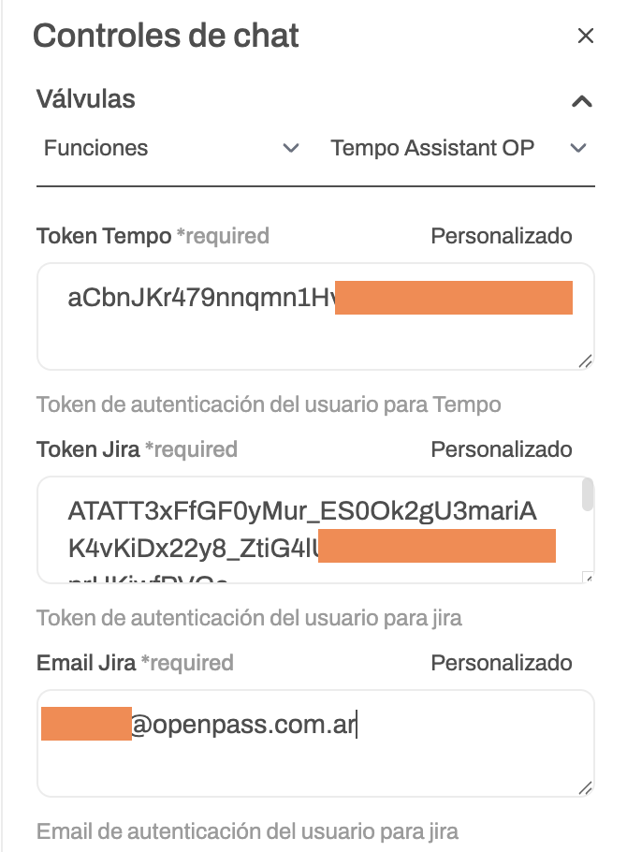
Task: Open the Tempo Assistant OP dropdown
Action: coord(459,148)
